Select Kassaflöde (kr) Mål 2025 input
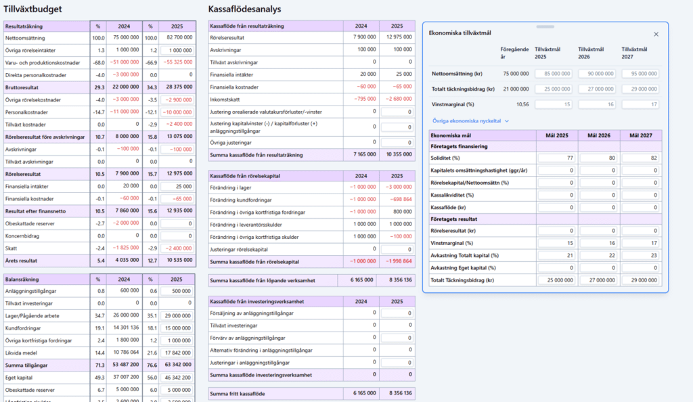693x402 pixels. (557, 206)
